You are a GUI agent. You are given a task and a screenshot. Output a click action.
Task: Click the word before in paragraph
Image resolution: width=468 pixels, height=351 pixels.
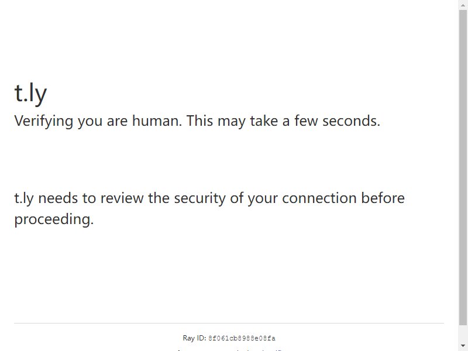point(383,198)
